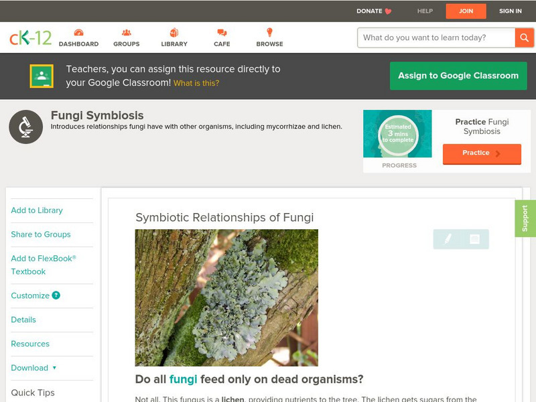
Task: Open the Dashboard gauge icon
Action: pyautogui.click(x=78, y=32)
